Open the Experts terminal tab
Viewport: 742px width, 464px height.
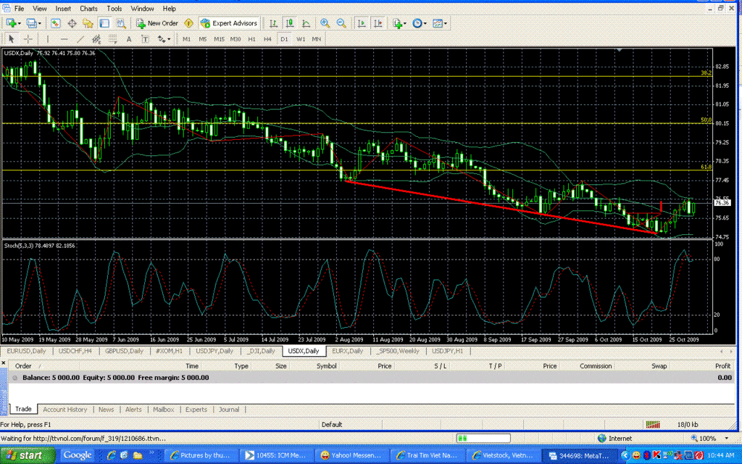pos(196,410)
